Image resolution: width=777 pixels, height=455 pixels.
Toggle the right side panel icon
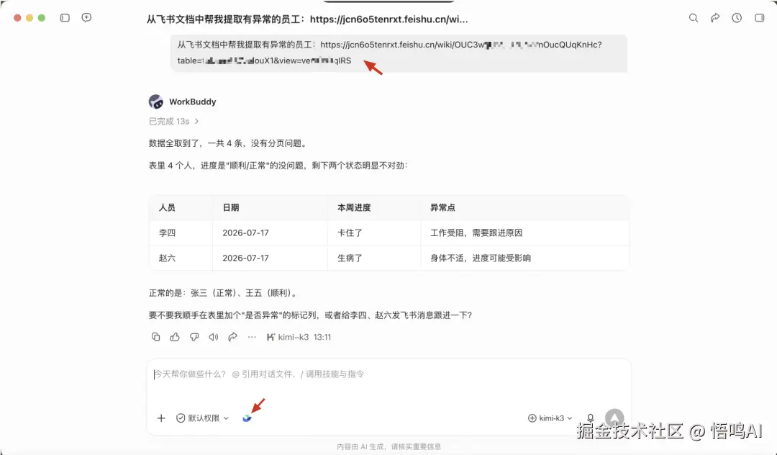pos(759,18)
